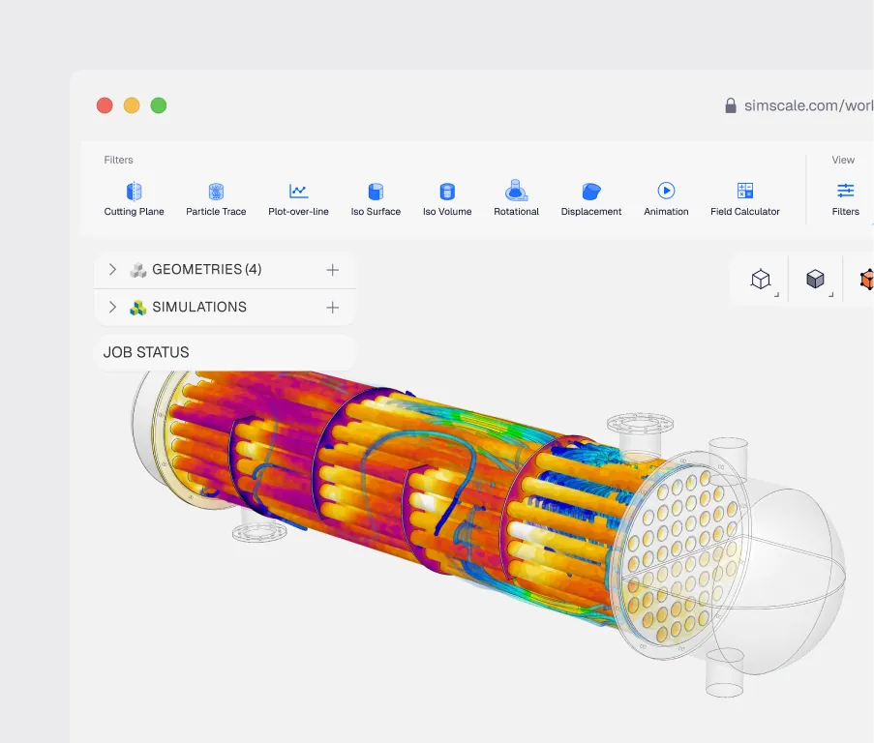Viewport: 874px width, 743px height.
Task: Open the Particle Trace filter
Action: 216,199
